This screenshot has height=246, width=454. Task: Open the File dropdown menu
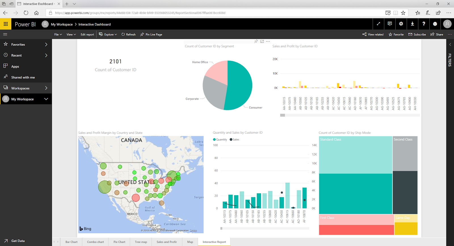coord(58,34)
